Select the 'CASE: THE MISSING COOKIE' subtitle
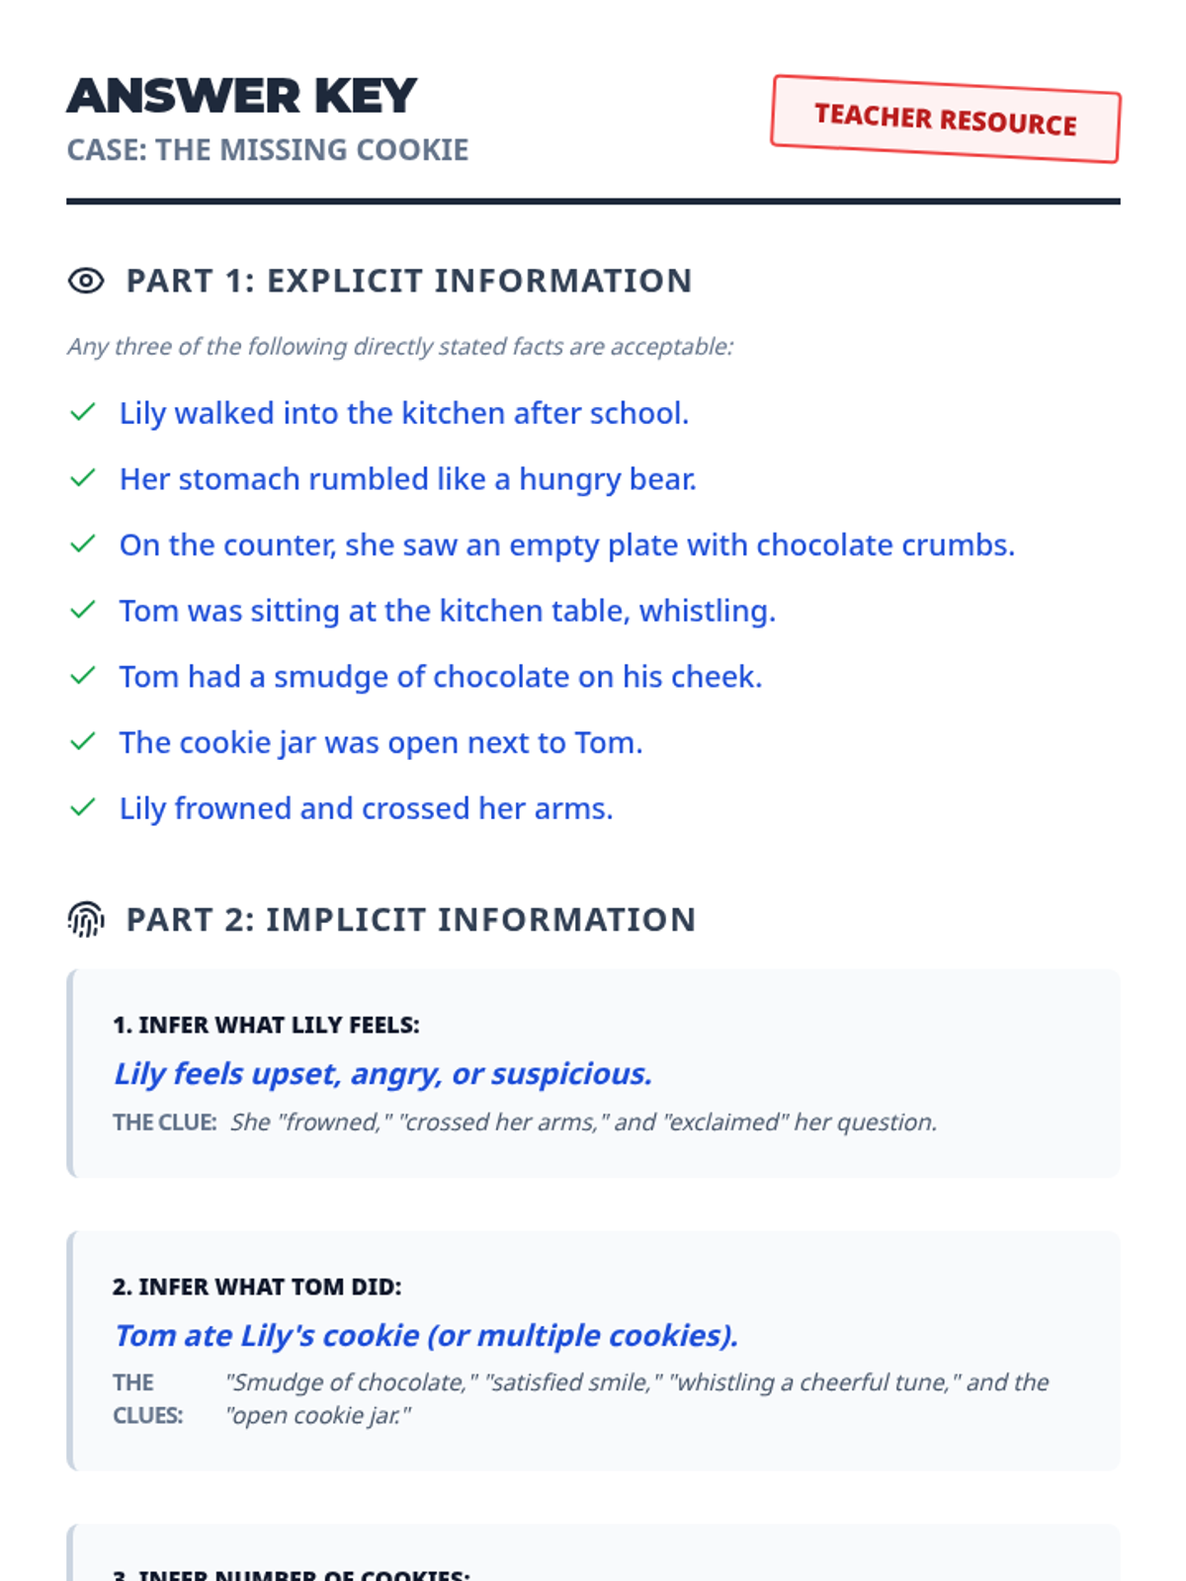The image size is (1186, 1581). pyautogui.click(x=268, y=150)
